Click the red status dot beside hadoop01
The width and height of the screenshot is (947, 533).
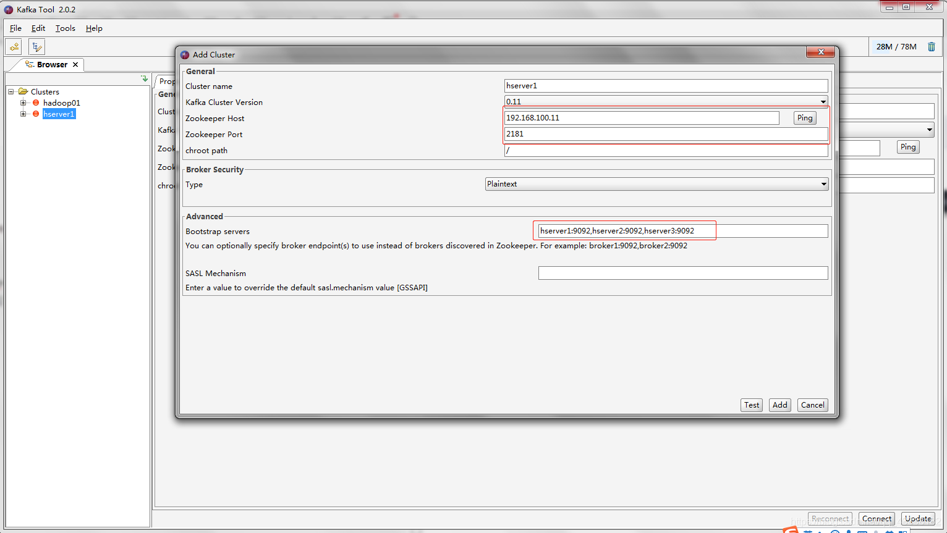point(36,103)
